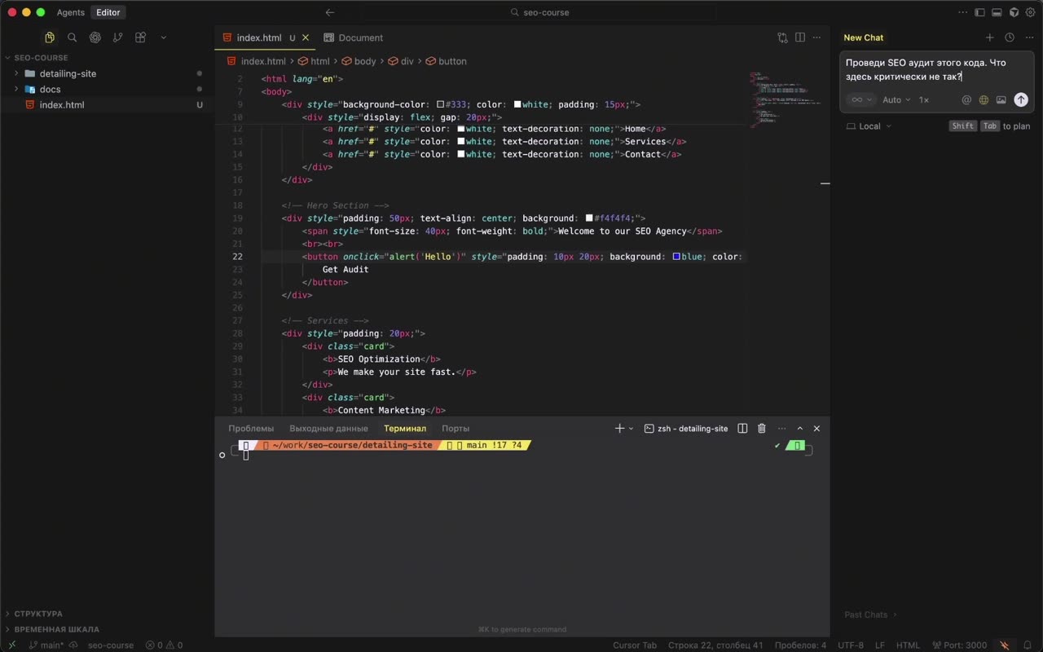Click the @ mention context icon
The width and height of the screenshot is (1043, 652).
[966, 100]
